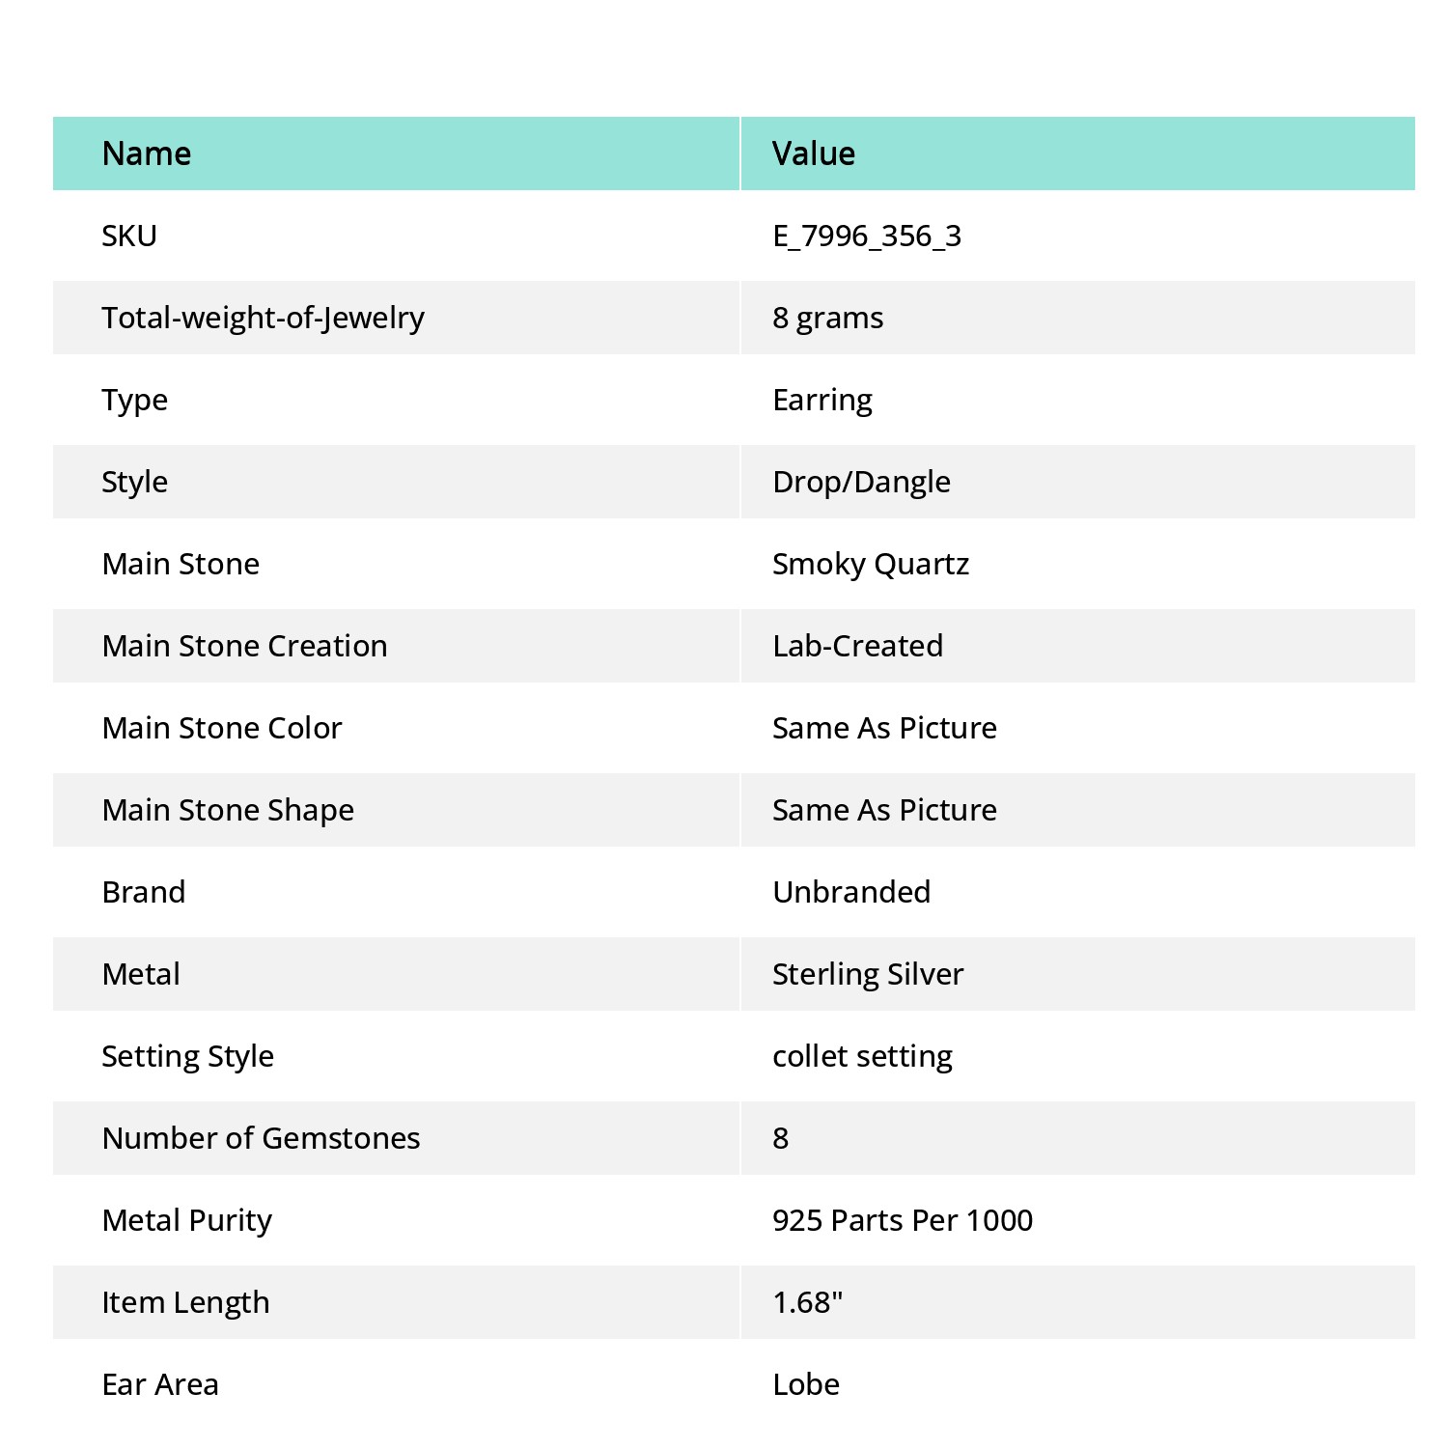Select the Lobe ear area value
Screen dimensions: 1448x1448
(806, 1384)
